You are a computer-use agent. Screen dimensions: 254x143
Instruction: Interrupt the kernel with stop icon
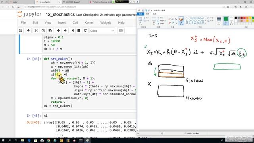pos(79,31)
